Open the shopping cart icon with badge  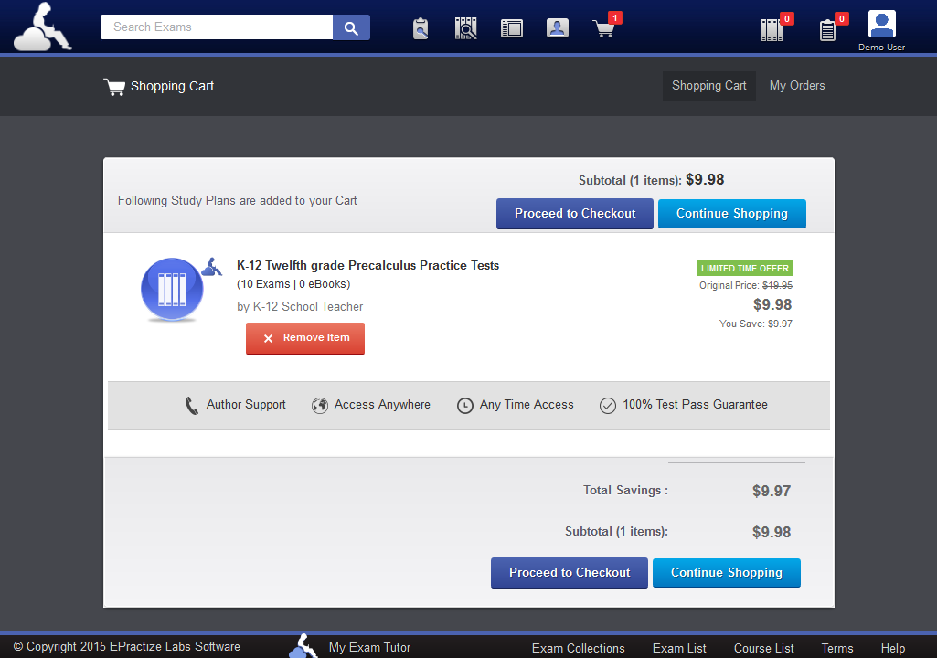point(604,28)
